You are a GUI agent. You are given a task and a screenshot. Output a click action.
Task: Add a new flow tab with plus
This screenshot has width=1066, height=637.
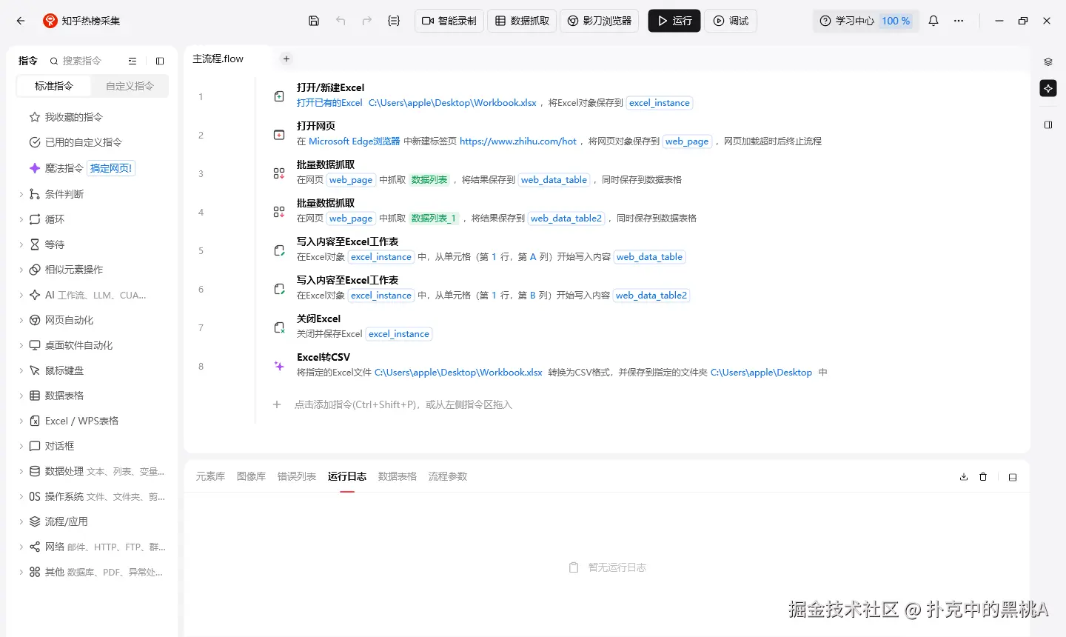[x=286, y=59]
